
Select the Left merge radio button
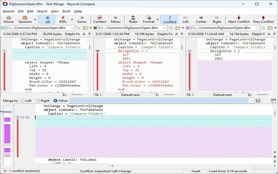[x=23, y=101]
